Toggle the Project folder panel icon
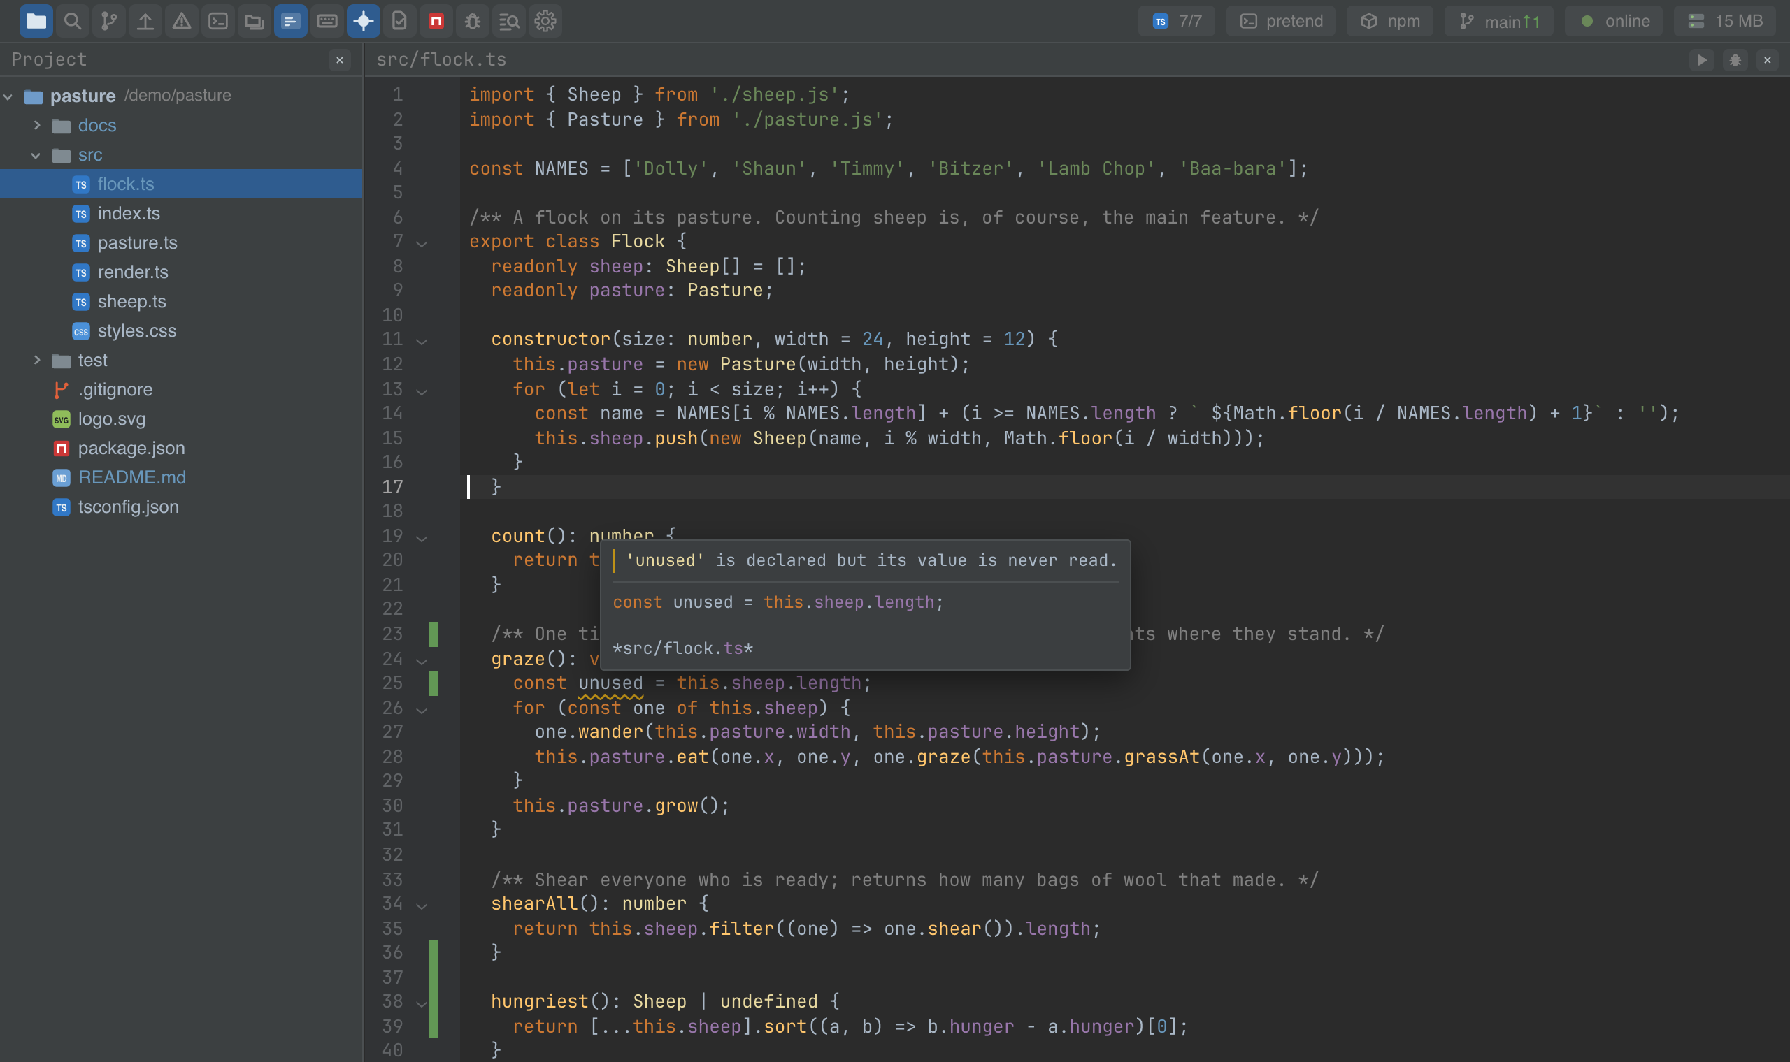Screen dimensions: 1790x1062 pos(36,21)
